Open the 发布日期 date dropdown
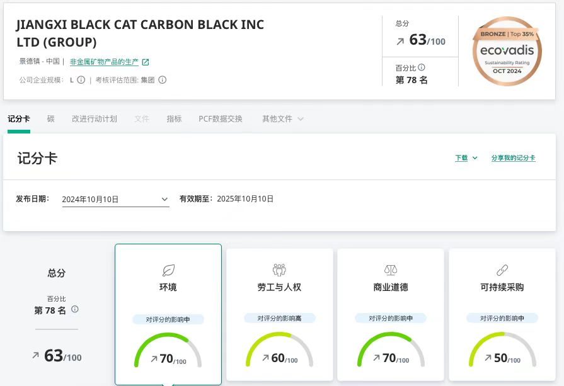This screenshot has height=386, width=564. pyautogui.click(x=115, y=199)
